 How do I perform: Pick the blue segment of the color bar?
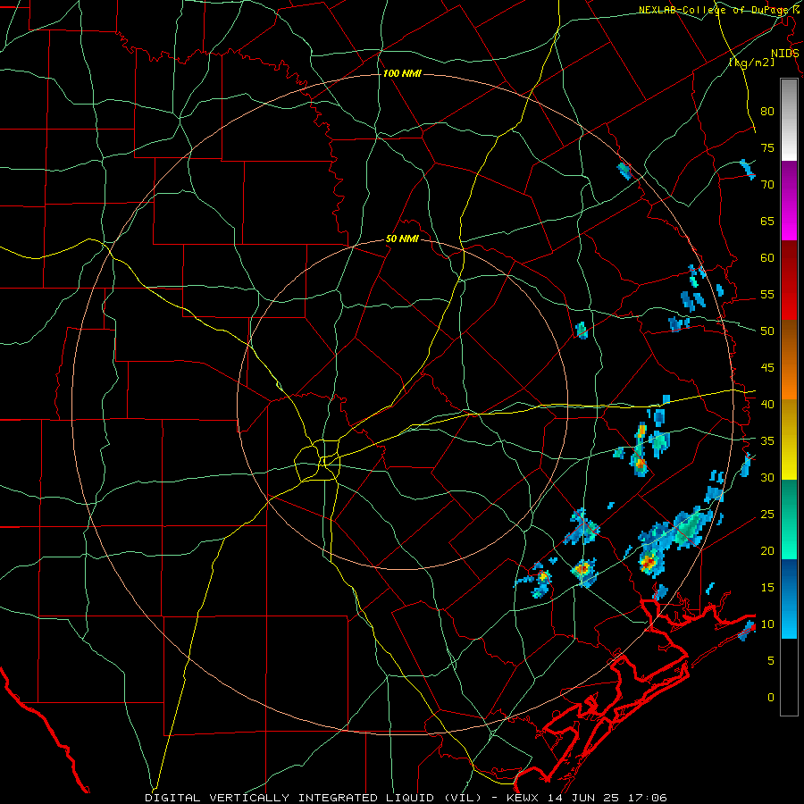tap(789, 599)
